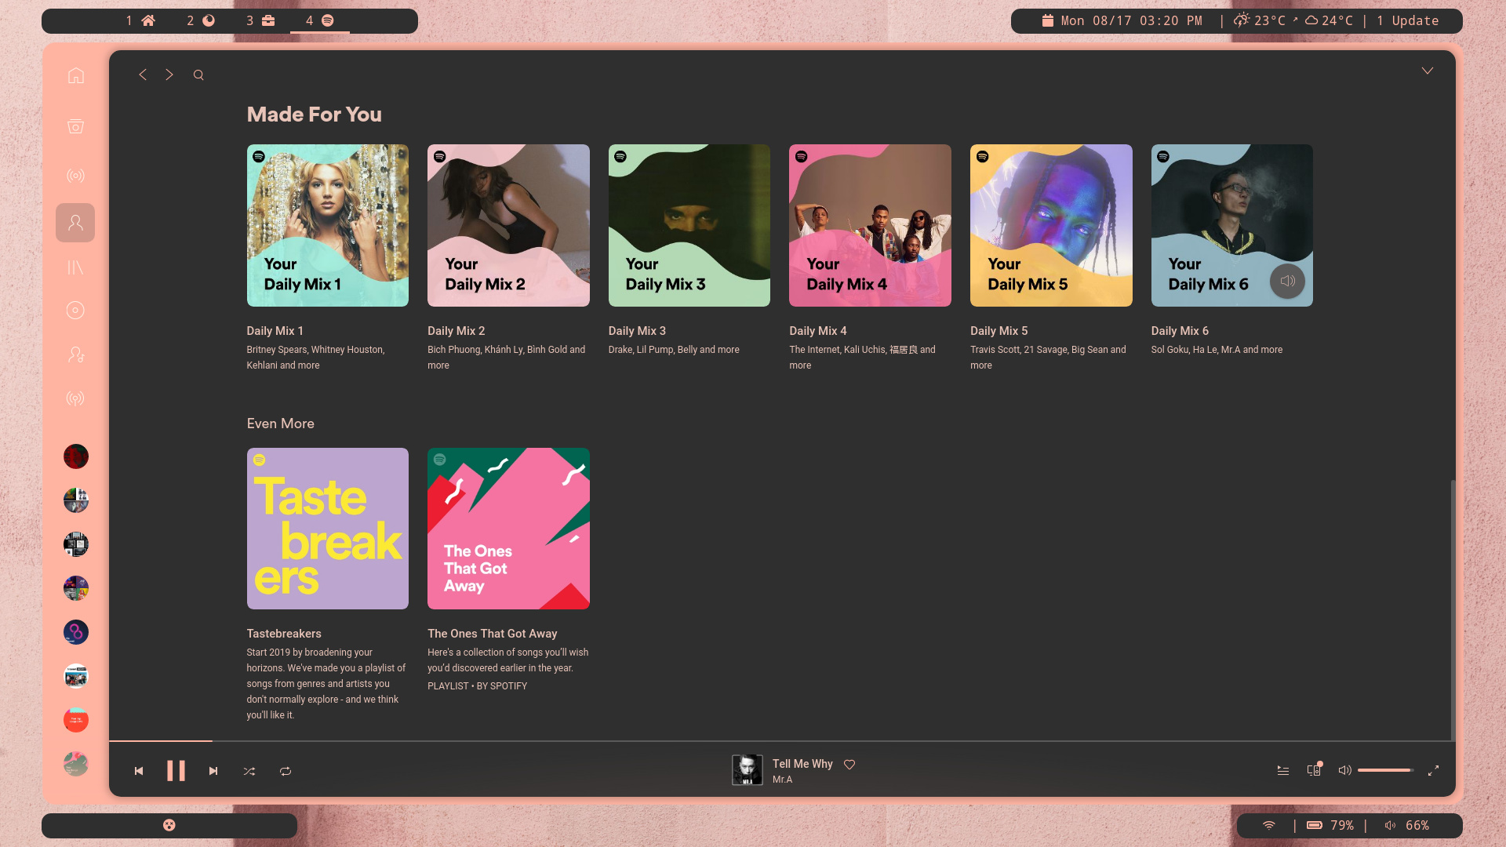
Task: Seek within the song progress bar
Action: [x=780, y=740]
